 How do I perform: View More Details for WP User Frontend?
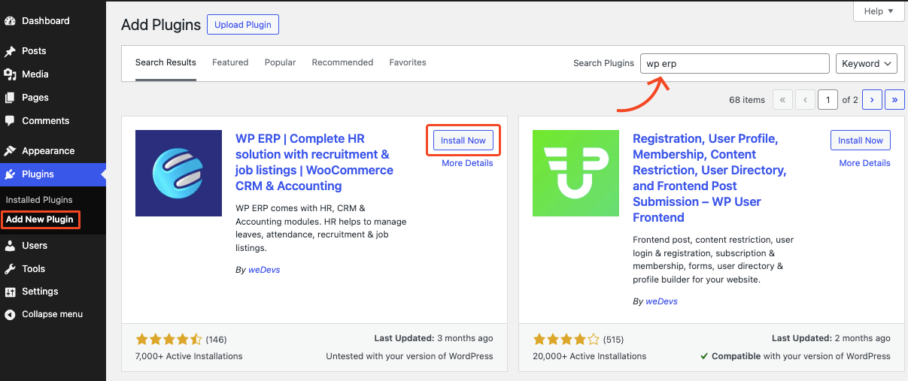(864, 163)
